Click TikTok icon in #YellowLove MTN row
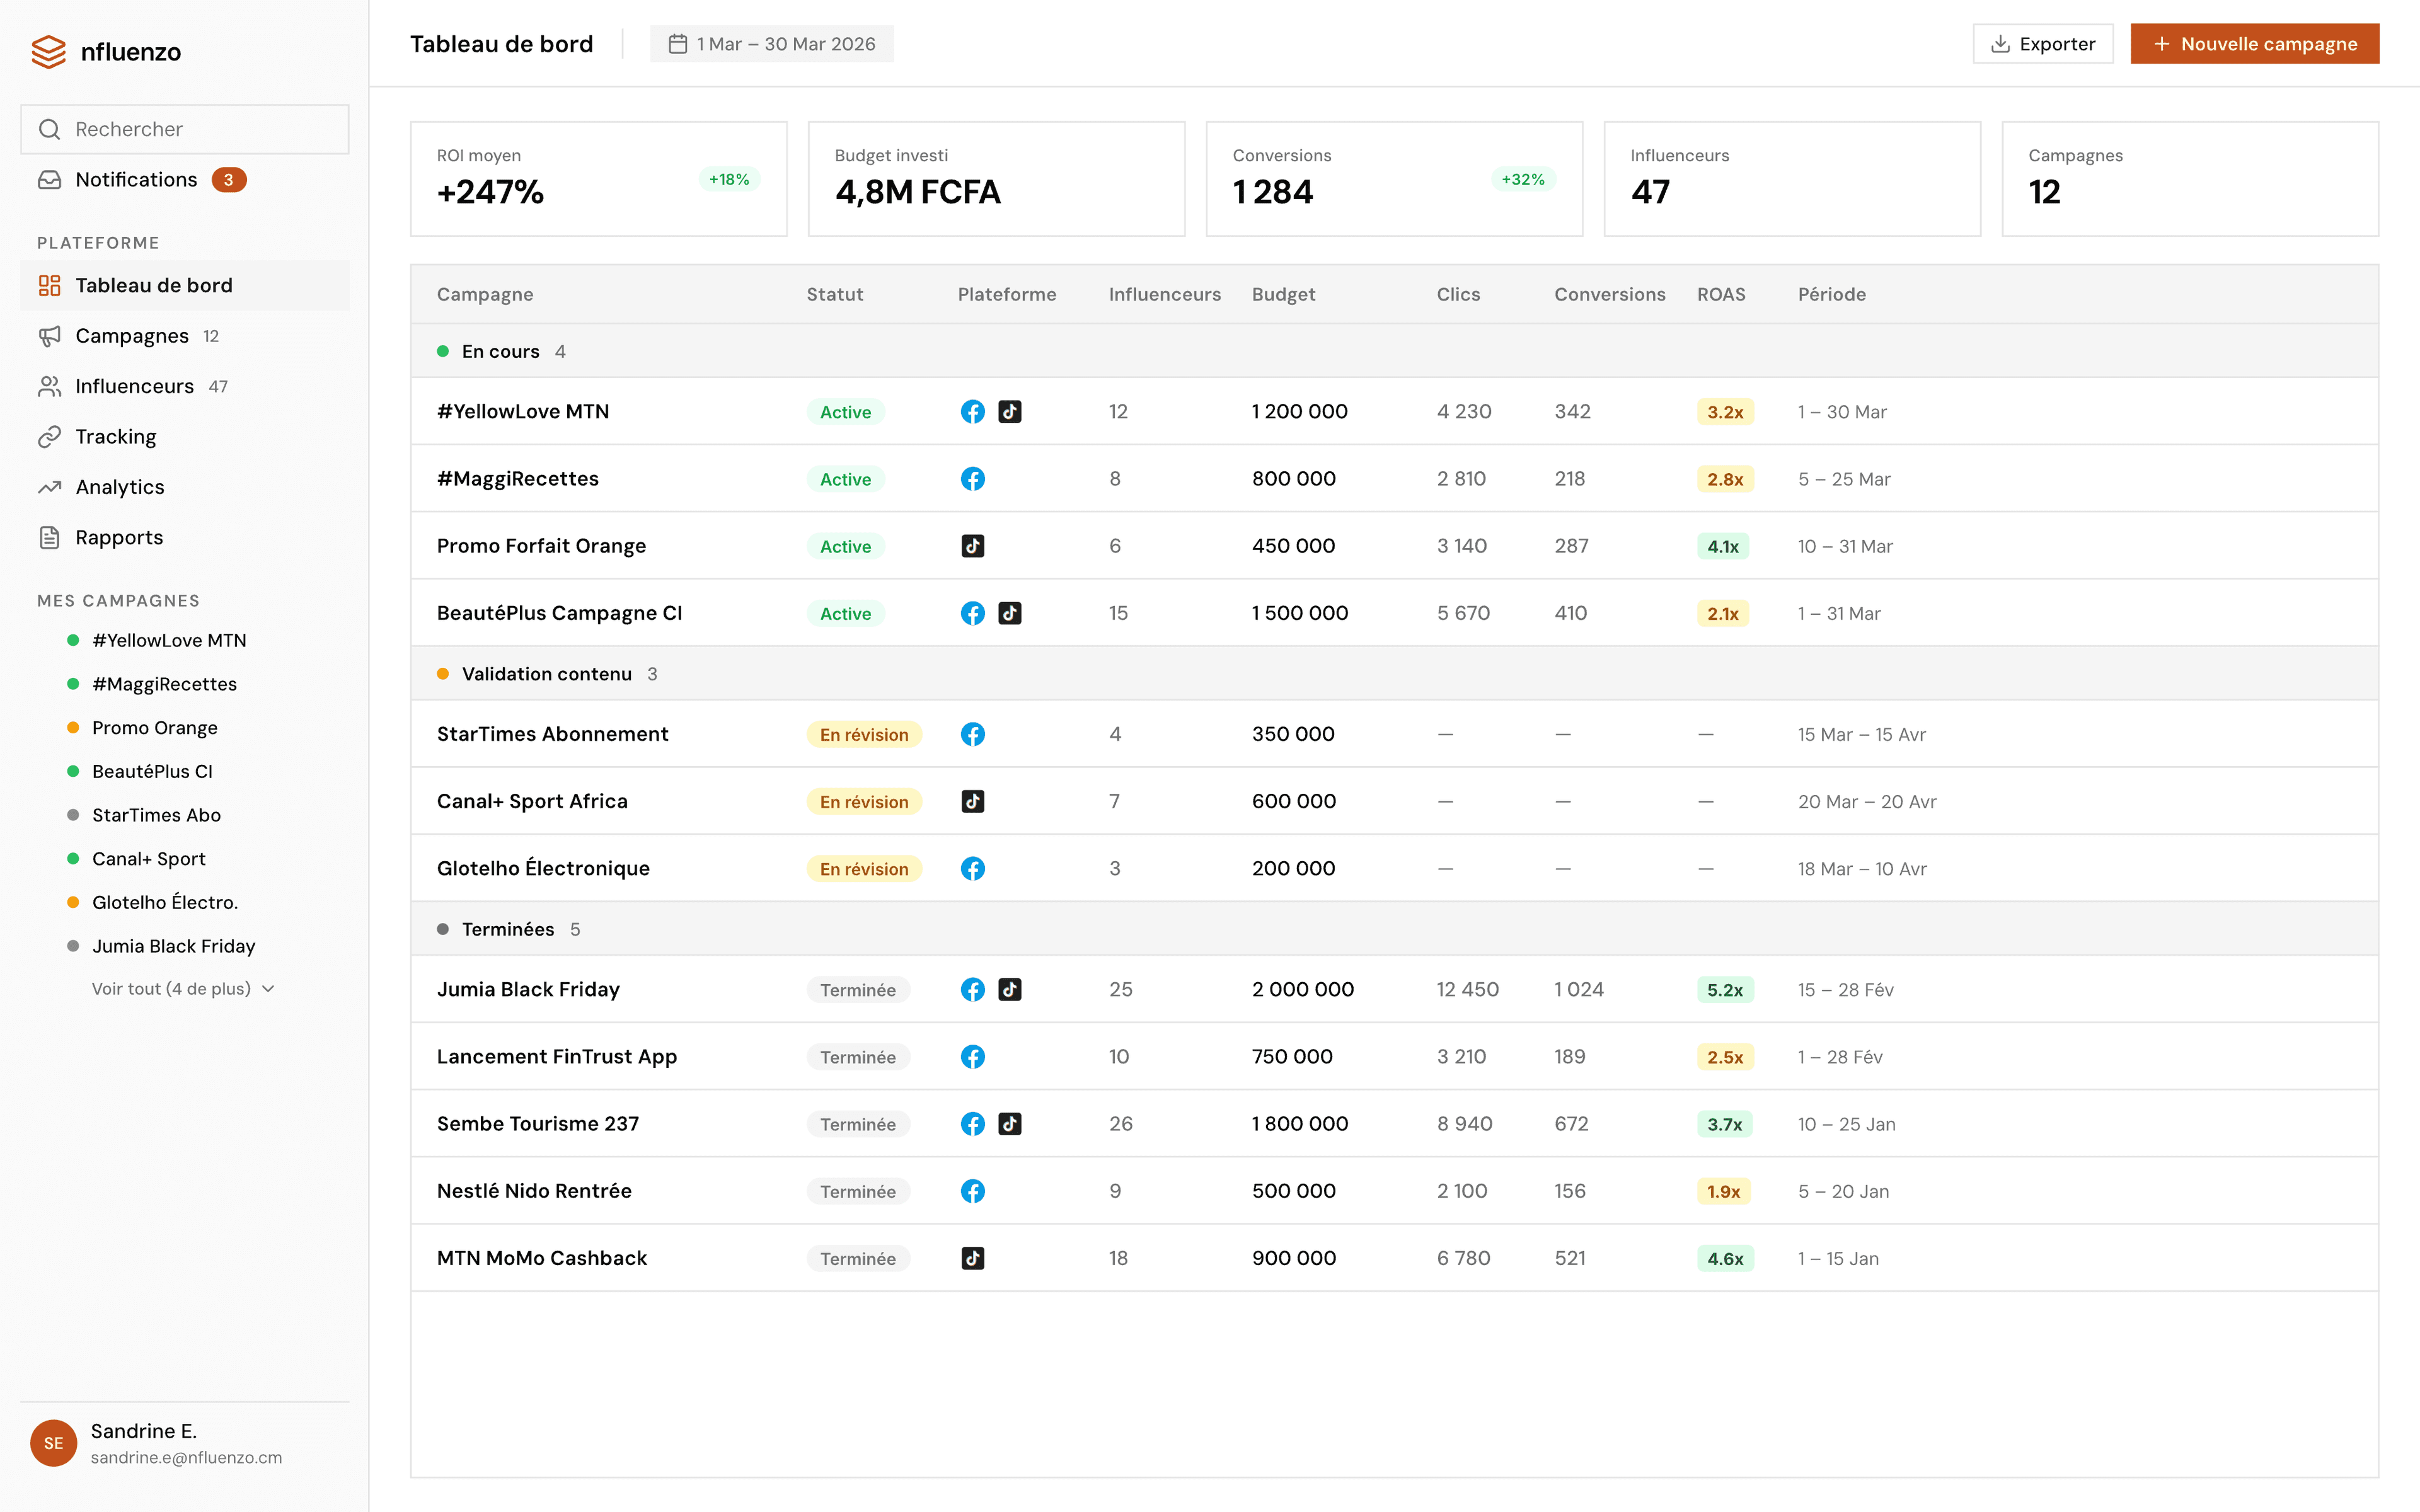Viewport: 2420px width, 1512px height. coord(1010,412)
